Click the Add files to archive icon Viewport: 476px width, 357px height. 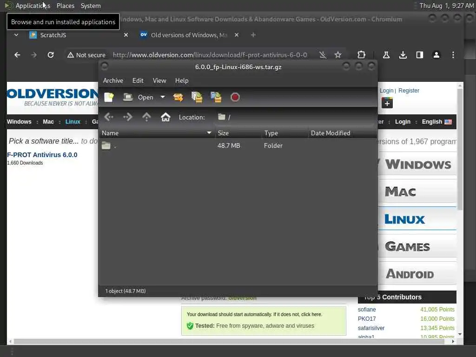197,97
